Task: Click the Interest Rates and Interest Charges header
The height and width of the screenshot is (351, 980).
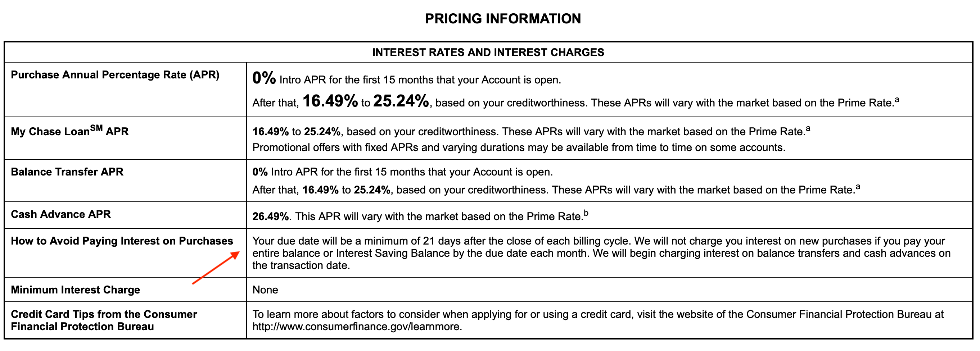Action: (x=488, y=53)
